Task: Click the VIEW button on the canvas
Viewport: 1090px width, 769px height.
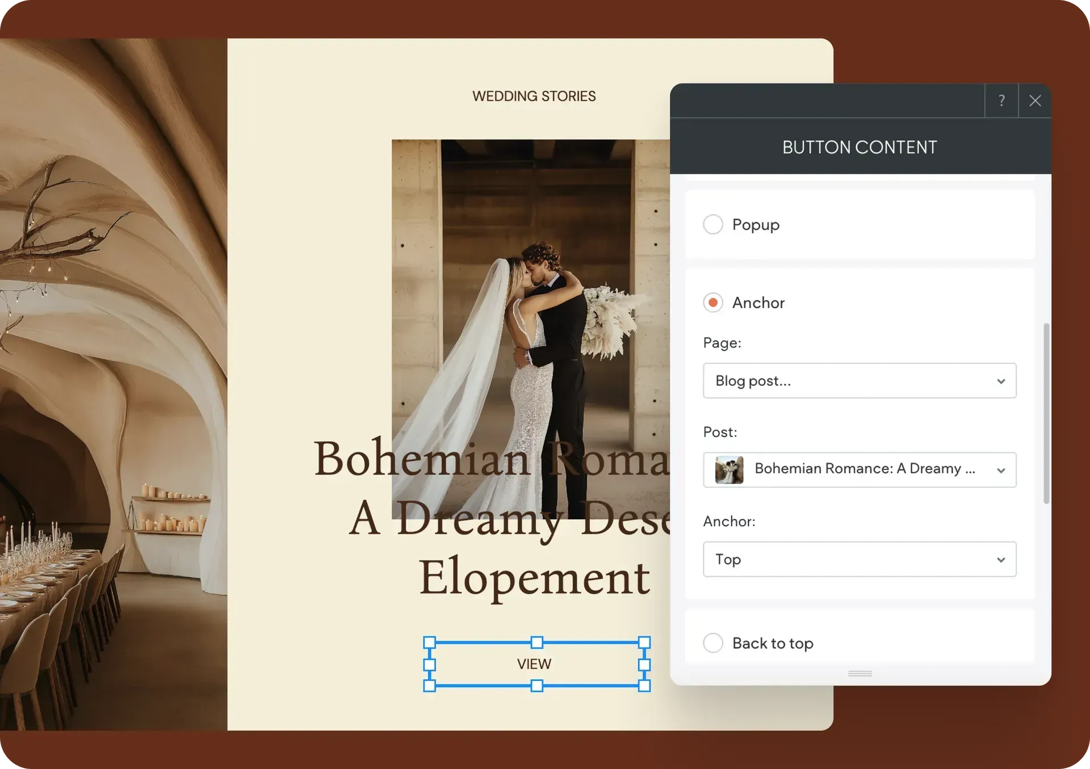Action: coord(534,664)
